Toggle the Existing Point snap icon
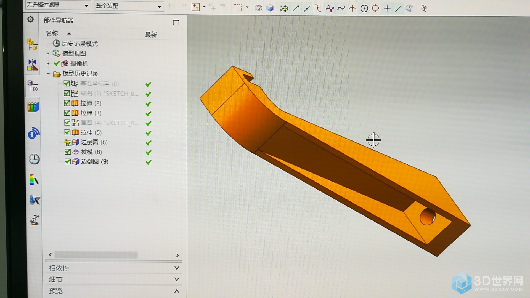 pyautogui.click(x=387, y=9)
